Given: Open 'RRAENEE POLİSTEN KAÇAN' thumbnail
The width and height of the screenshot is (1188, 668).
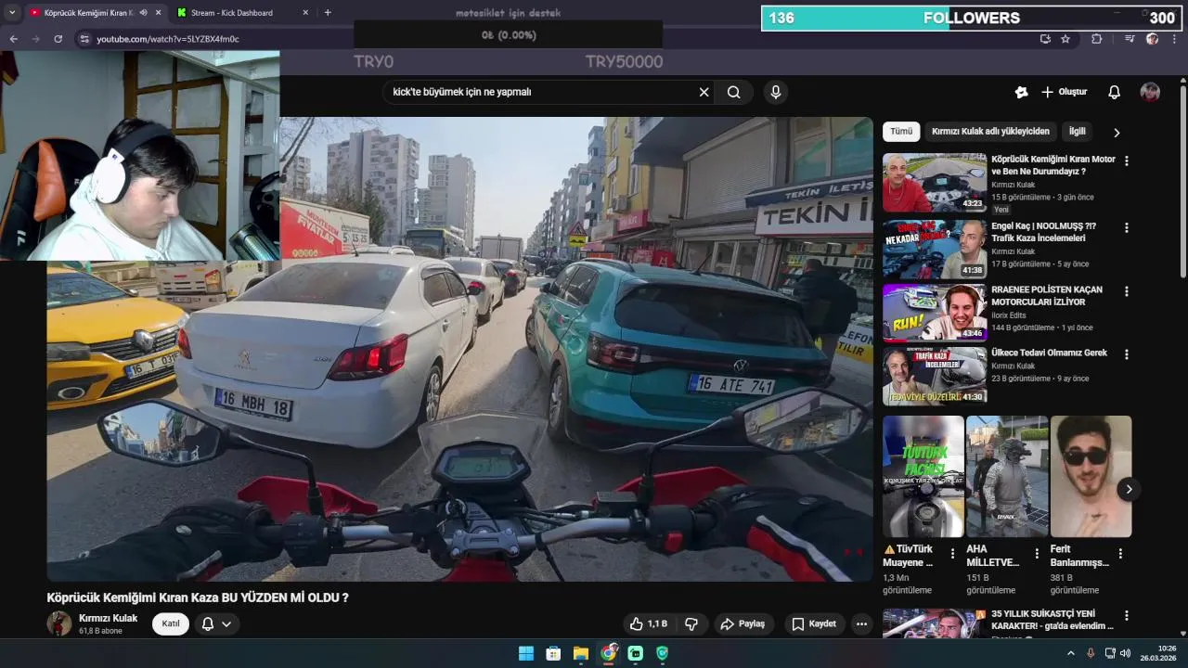Looking at the screenshot, I should click(935, 314).
